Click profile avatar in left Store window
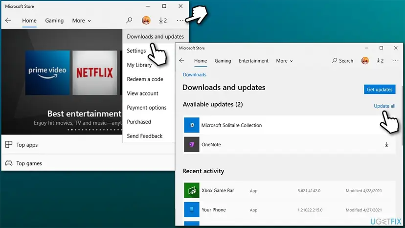This screenshot has width=405, height=228. pyautogui.click(x=146, y=20)
